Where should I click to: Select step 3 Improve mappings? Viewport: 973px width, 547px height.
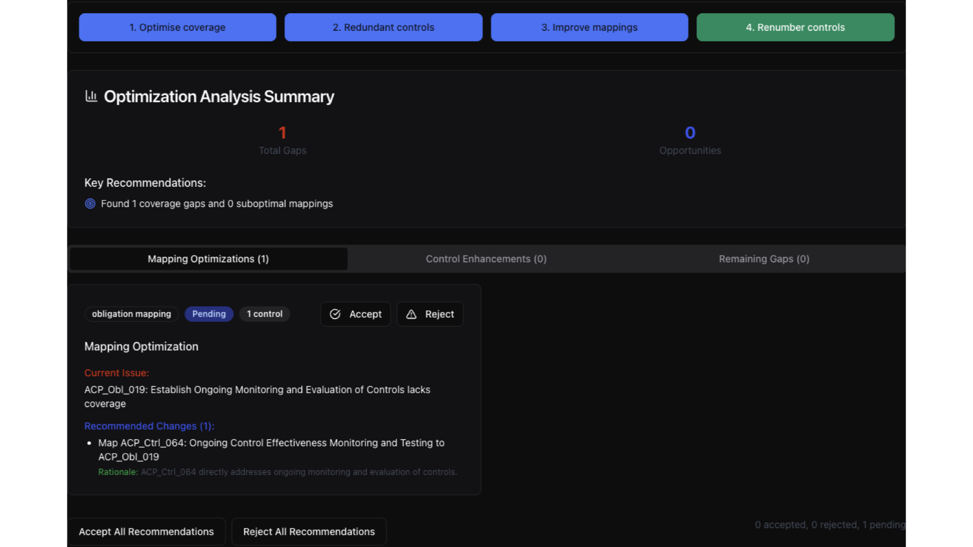589,27
